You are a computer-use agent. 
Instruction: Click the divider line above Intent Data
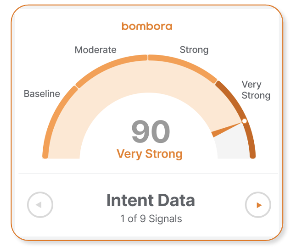pos(148,174)
